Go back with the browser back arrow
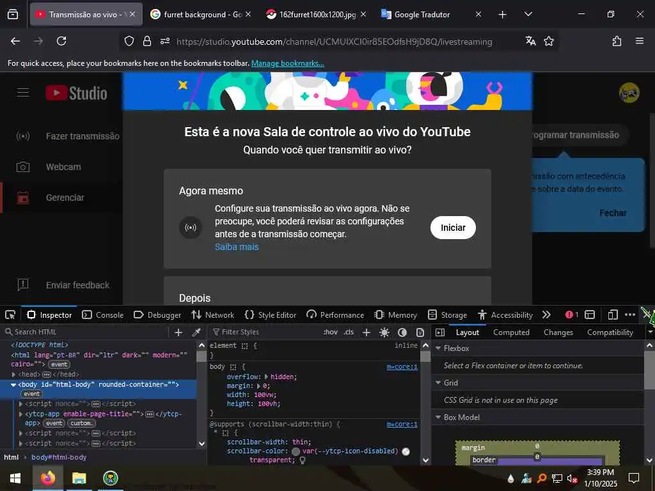Screen dimensions: 655x491 [15, 41]
